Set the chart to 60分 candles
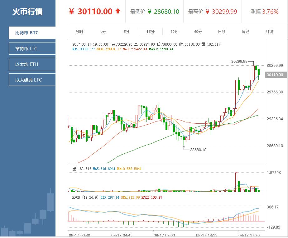This screenshot has width=288, height=238. click(x=198, y=32)
